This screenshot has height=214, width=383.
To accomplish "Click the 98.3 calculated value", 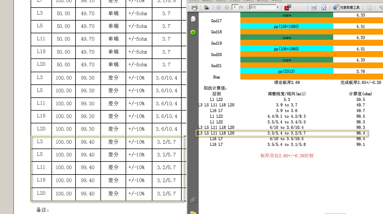I will click(x=361, y=122).
